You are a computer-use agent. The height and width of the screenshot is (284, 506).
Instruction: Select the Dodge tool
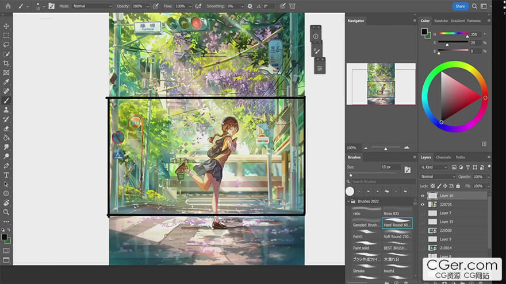point(6,157)
